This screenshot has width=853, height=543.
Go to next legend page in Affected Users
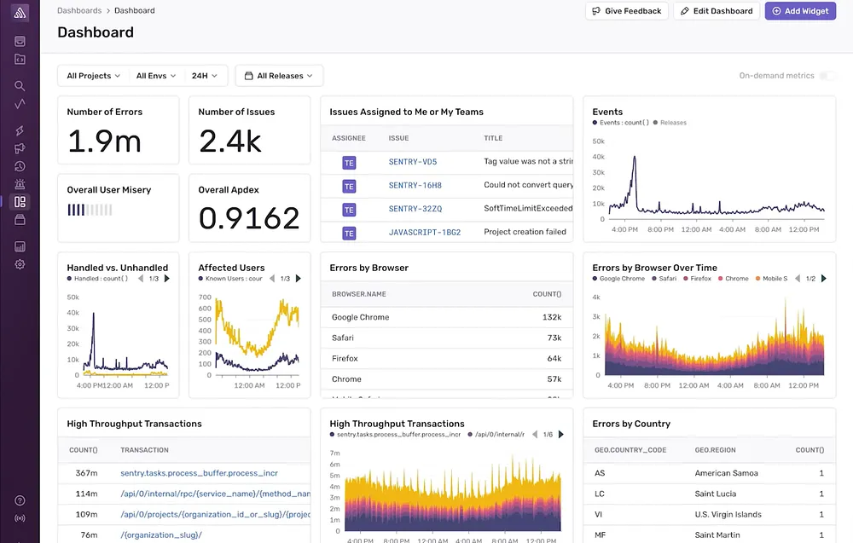[x=298, y=279]
